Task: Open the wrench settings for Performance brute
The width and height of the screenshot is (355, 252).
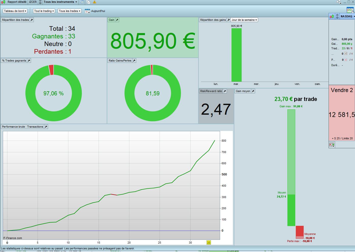Action: pyautogui.click(x=46, y=127)
